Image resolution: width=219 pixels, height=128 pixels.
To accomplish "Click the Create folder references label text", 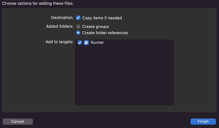I will click(x=105, y=33).
